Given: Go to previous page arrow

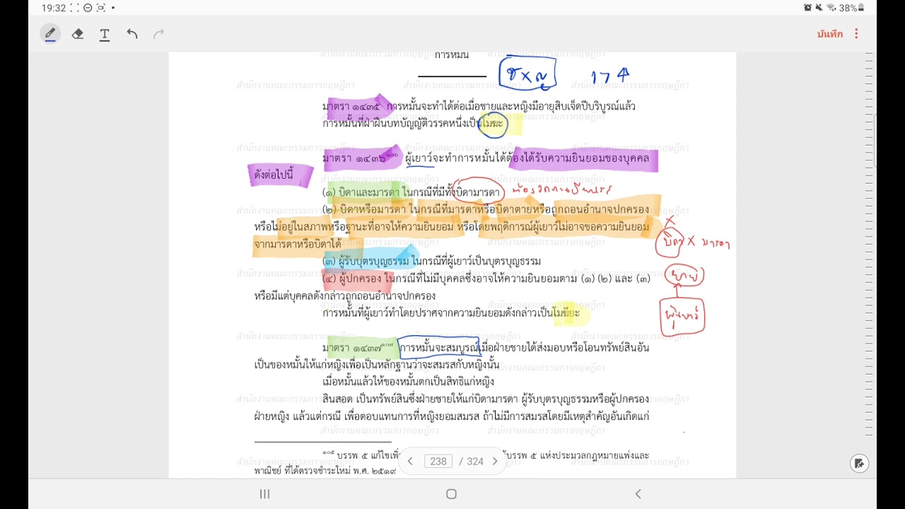Looking at the screenshot, I should tap(410, 461).
